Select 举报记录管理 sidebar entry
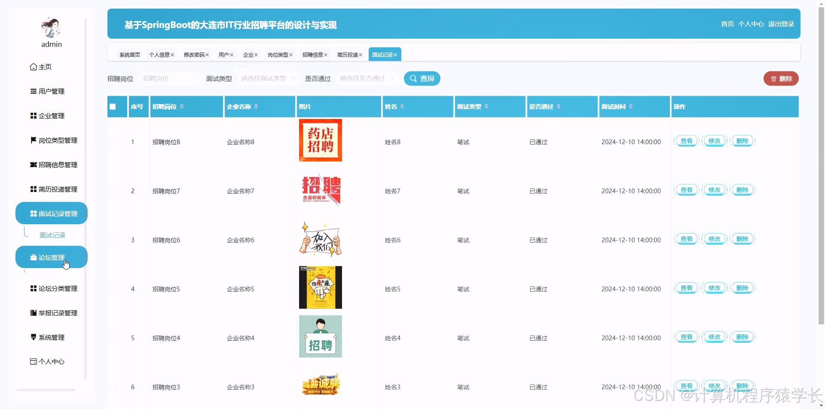 [54, 313]
